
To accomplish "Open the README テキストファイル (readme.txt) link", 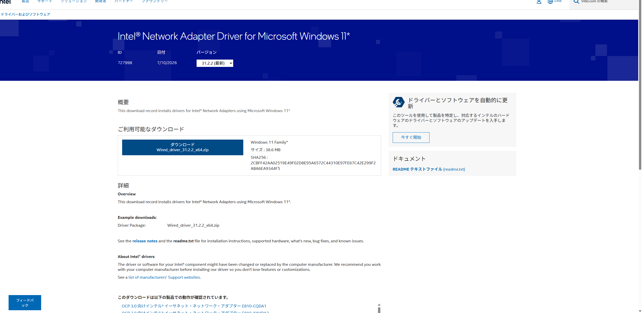I will 429,169.
